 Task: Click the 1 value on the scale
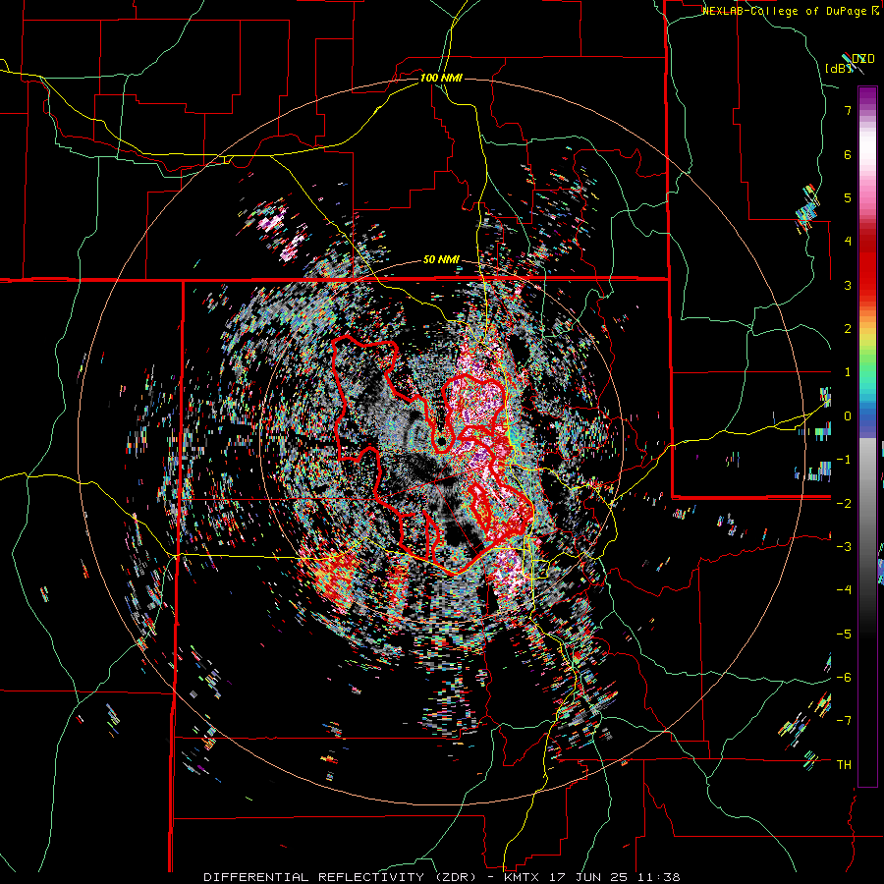coord(848,372)
